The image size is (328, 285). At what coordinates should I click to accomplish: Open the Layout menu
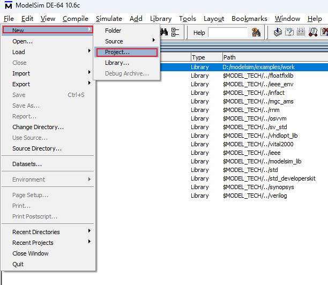214,19
